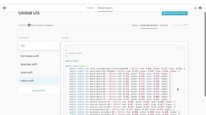Screen dimensions: 206x115
Task: Go to the Projects tab
Action: pos(90,8)
